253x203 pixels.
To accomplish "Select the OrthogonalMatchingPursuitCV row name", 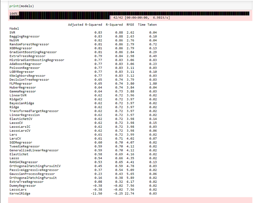I will pos(35,166).
